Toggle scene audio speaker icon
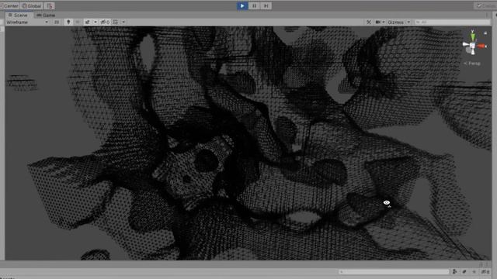Image resolution: width=497 pixels, height=279 pixels. [x=78, y=22]
